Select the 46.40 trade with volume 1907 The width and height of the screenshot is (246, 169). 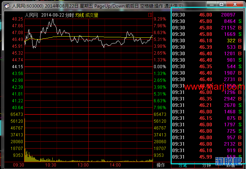(x=207, y=73)
